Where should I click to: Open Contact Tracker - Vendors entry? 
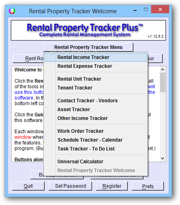(96, 101)
